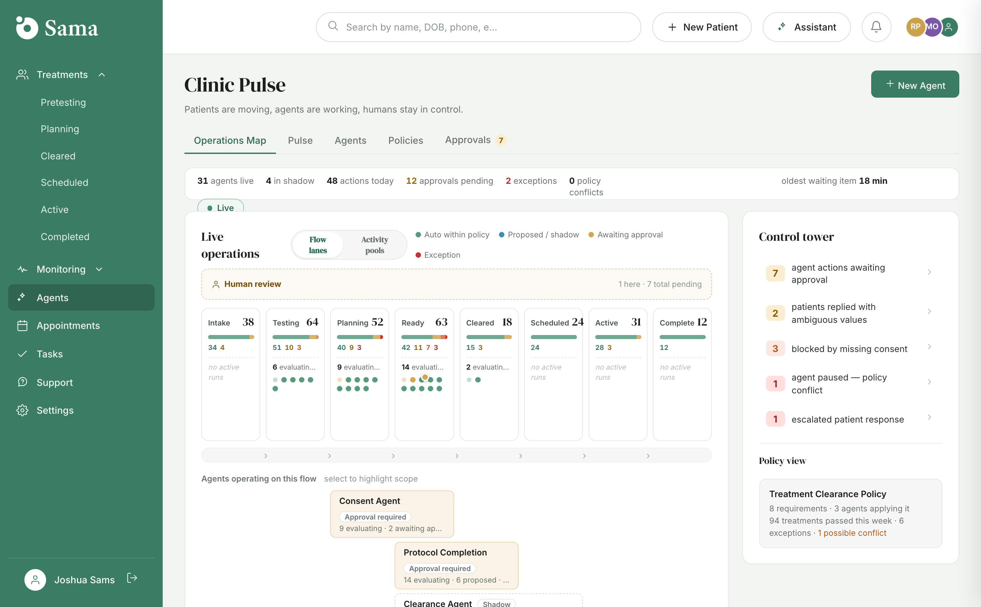The image size is (981, 607).
Task: Switch to the Pulse tab
Action: 300,140
